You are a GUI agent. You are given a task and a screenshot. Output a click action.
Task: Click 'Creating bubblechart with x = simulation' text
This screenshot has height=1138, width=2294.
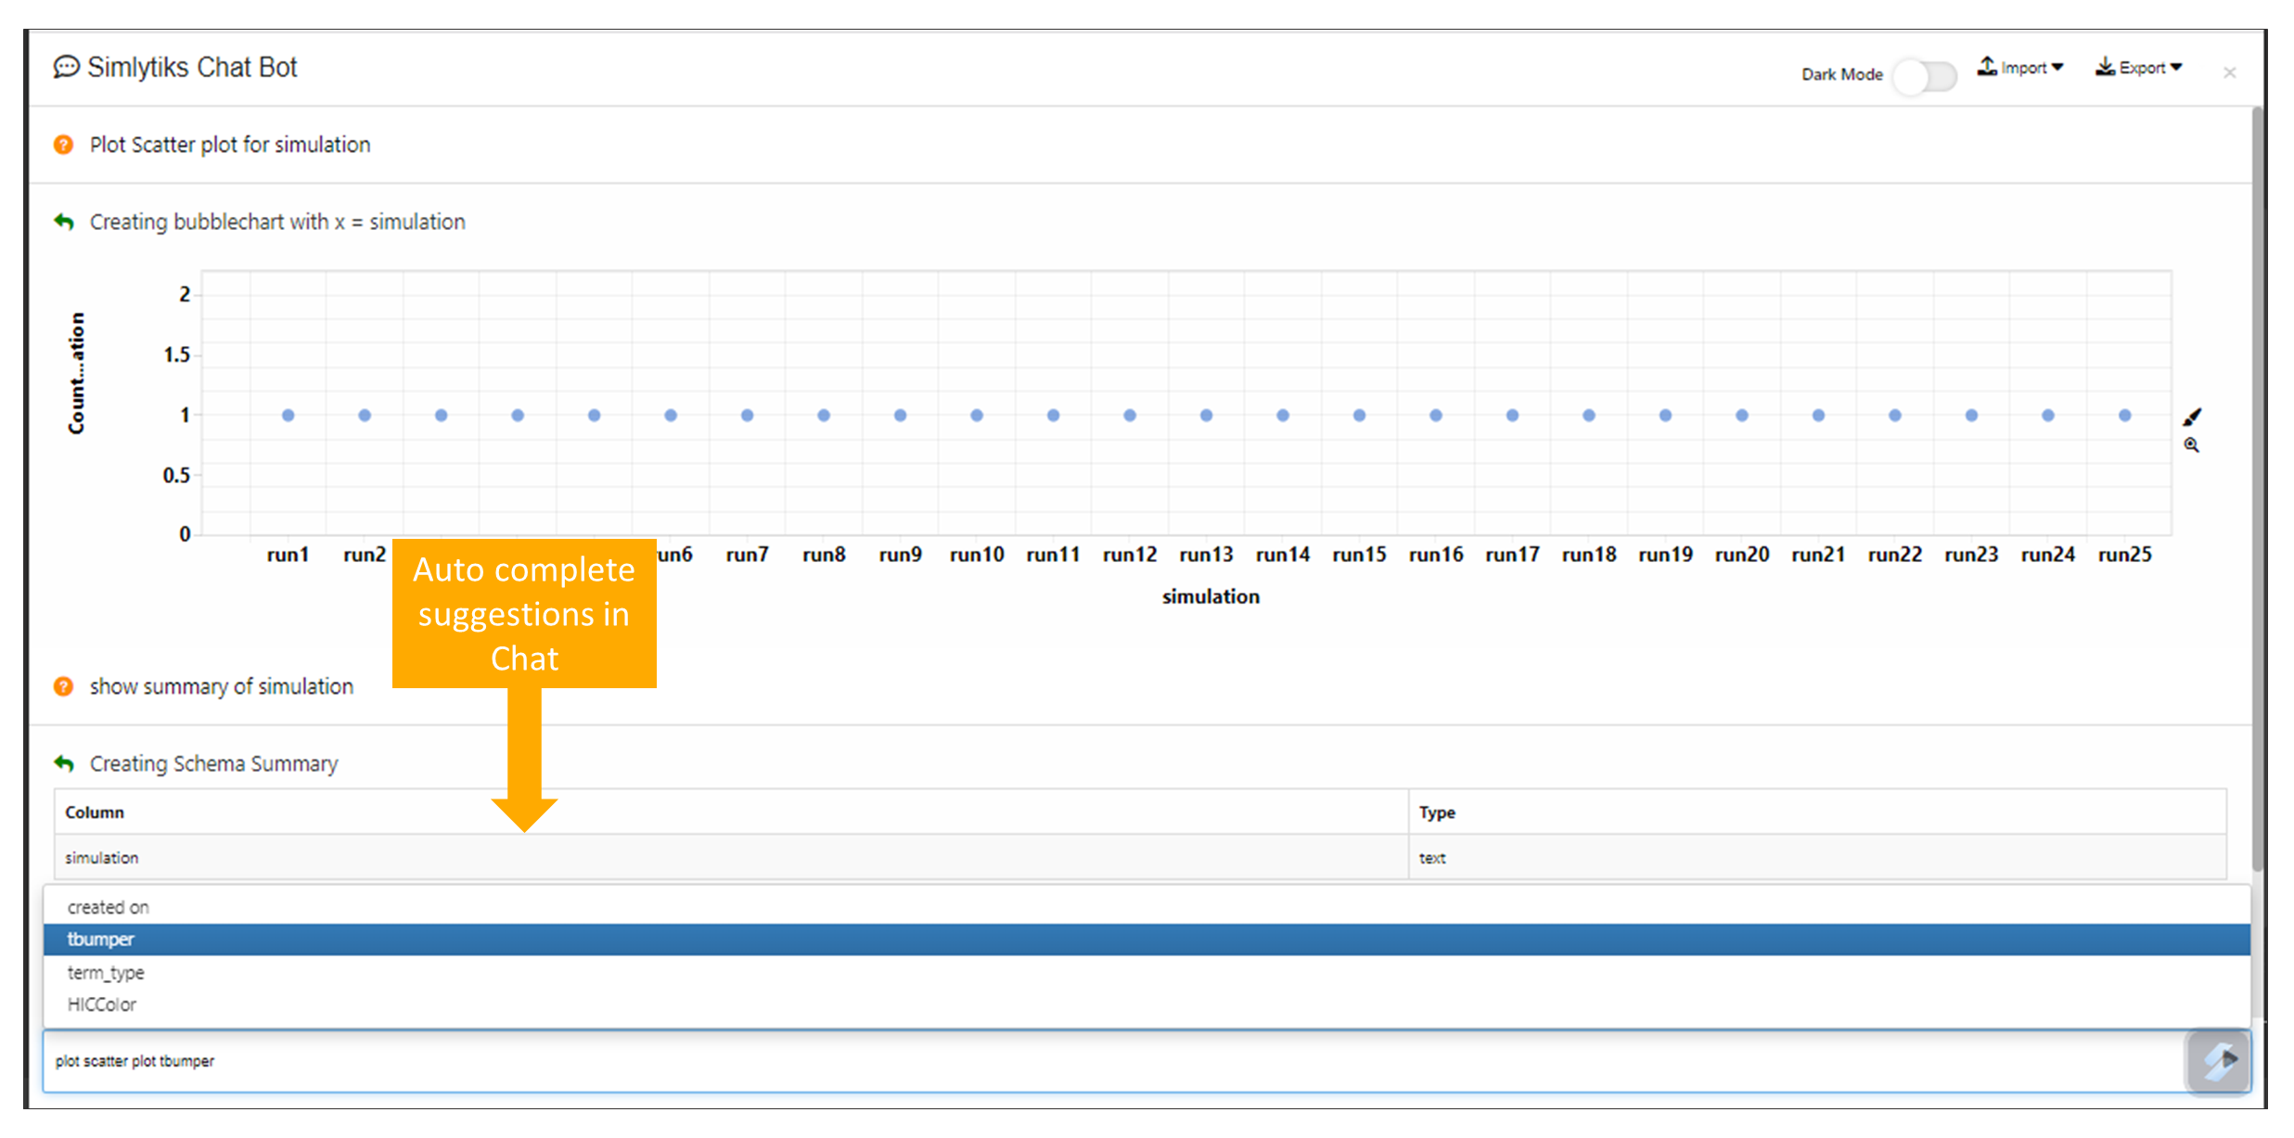tap(277, 222)
